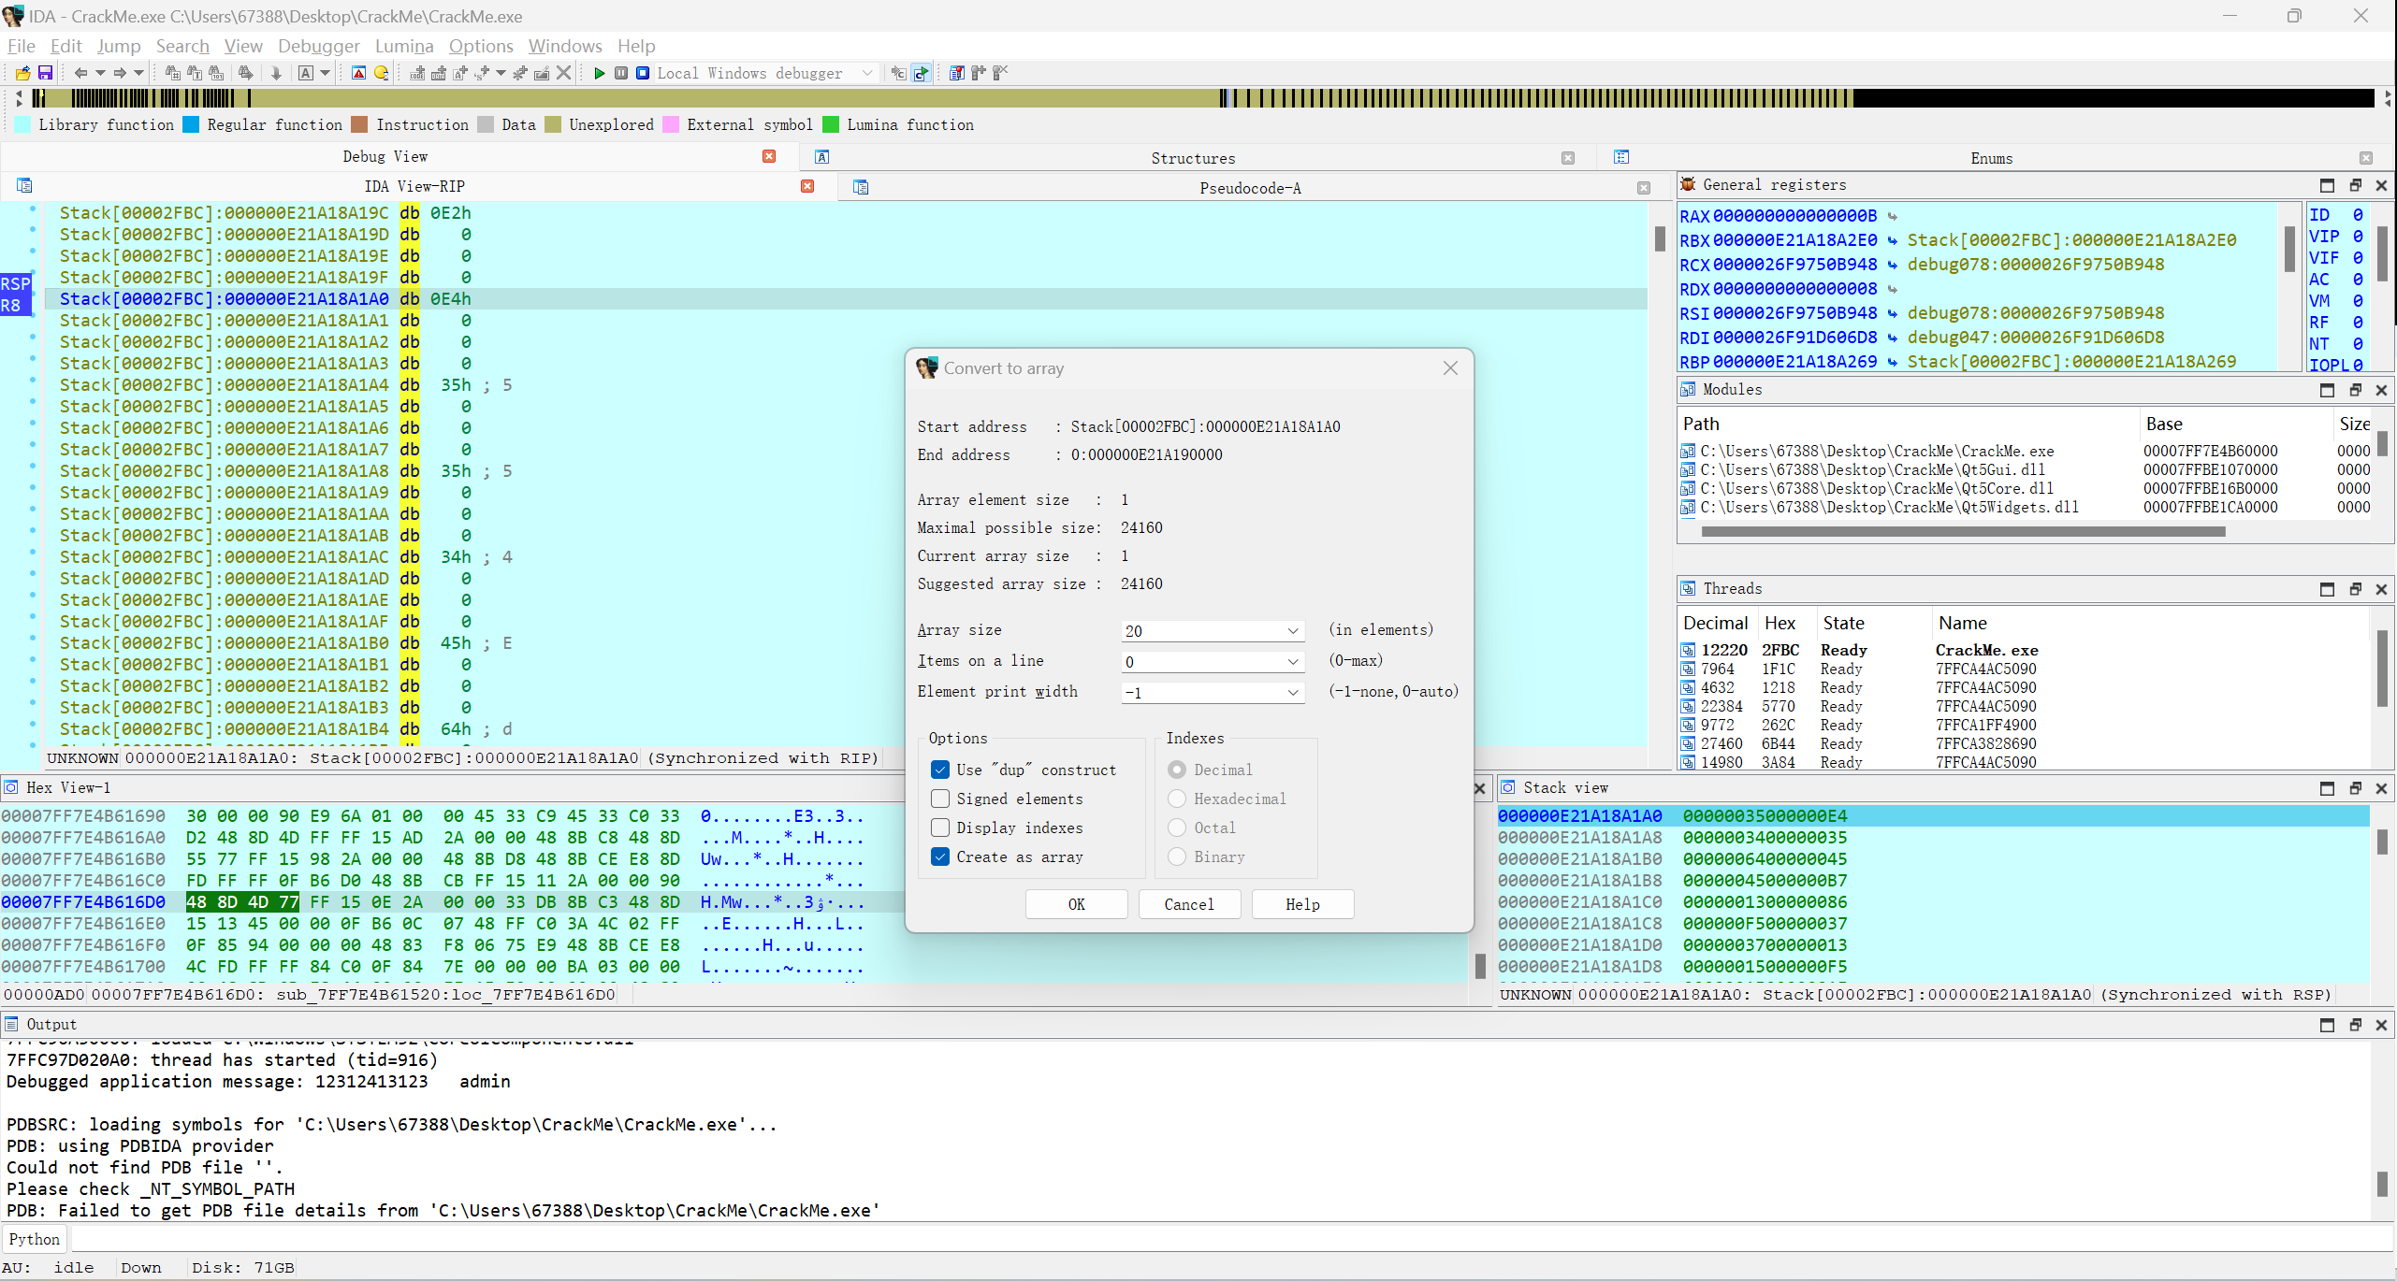Image resolution: width=2397 pixels, height=1281 pixels.
Task: Click the gray X delete toolbar icon
Action: [x=563, y=73]
